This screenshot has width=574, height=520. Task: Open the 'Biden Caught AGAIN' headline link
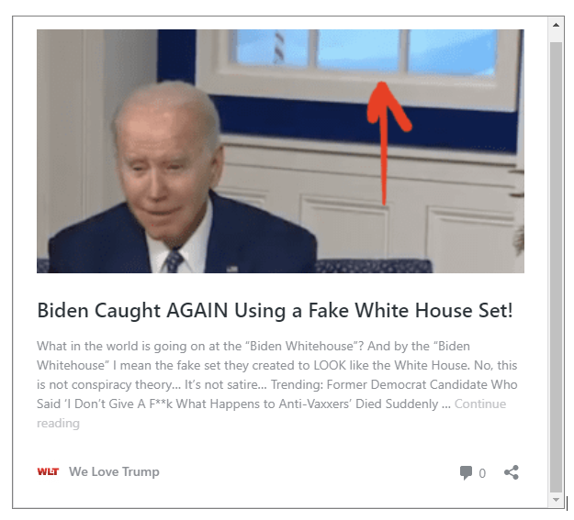tap(275, 310)
